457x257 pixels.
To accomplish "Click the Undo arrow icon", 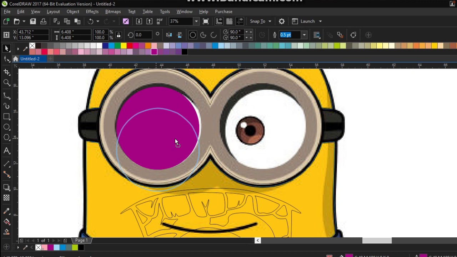I will pyautogui.click(x=91, y=21).
